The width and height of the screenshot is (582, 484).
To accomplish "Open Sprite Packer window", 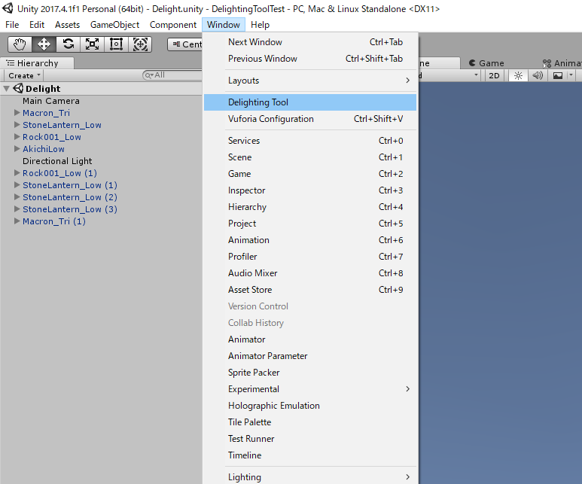I will [310, 373].
